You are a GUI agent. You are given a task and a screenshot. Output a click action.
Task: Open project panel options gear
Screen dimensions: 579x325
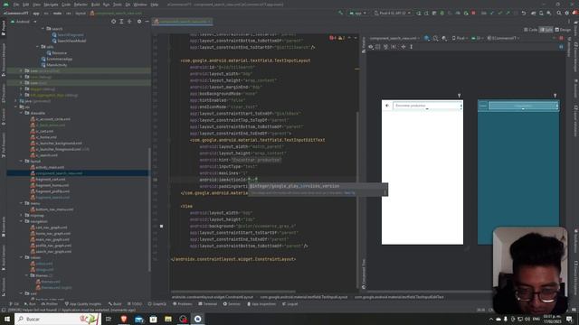(x=139, y=22)
